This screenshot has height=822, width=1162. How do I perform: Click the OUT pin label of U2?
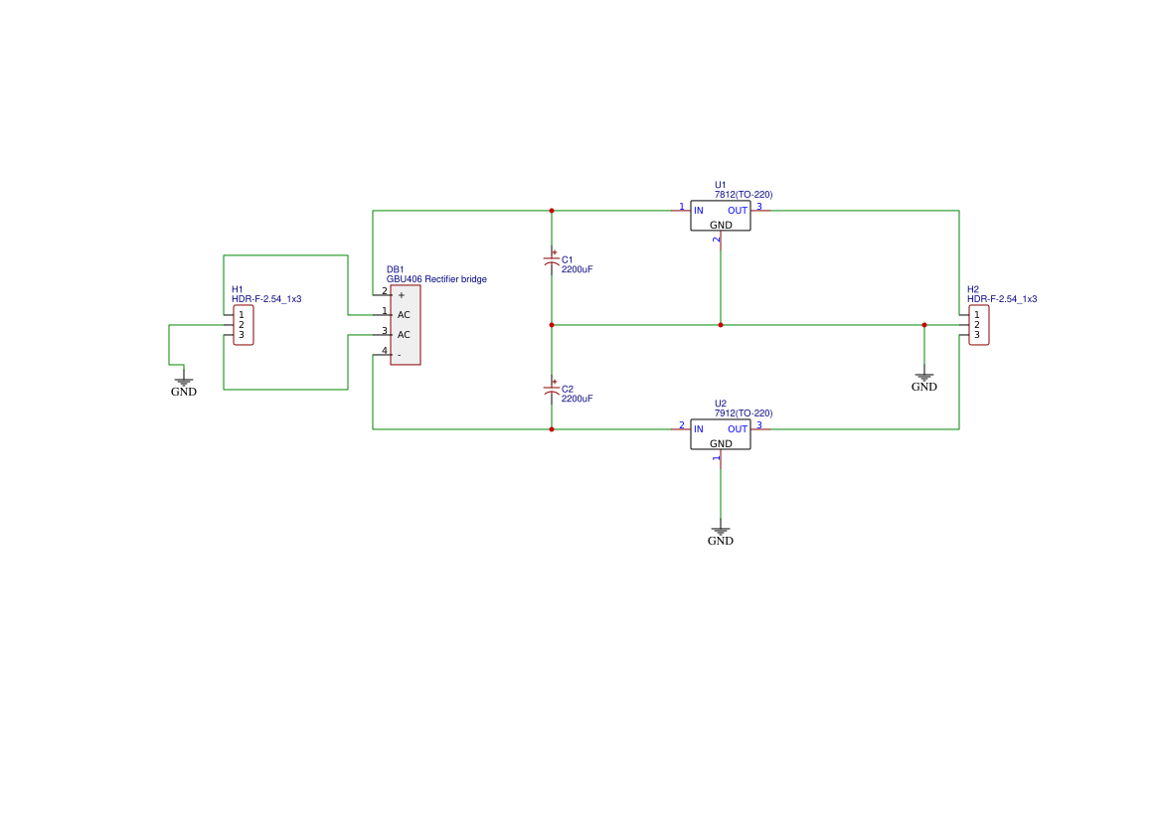(738, 429)
